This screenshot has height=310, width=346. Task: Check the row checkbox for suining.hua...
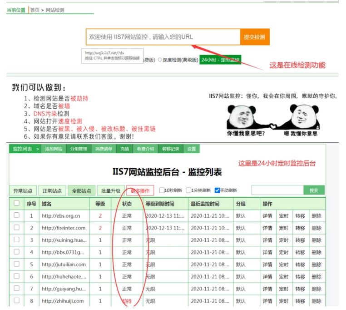point(16,240)
